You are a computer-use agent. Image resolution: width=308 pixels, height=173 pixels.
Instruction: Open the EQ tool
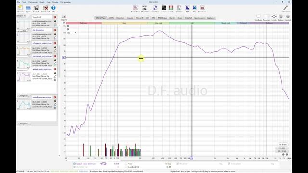(194, 8)
